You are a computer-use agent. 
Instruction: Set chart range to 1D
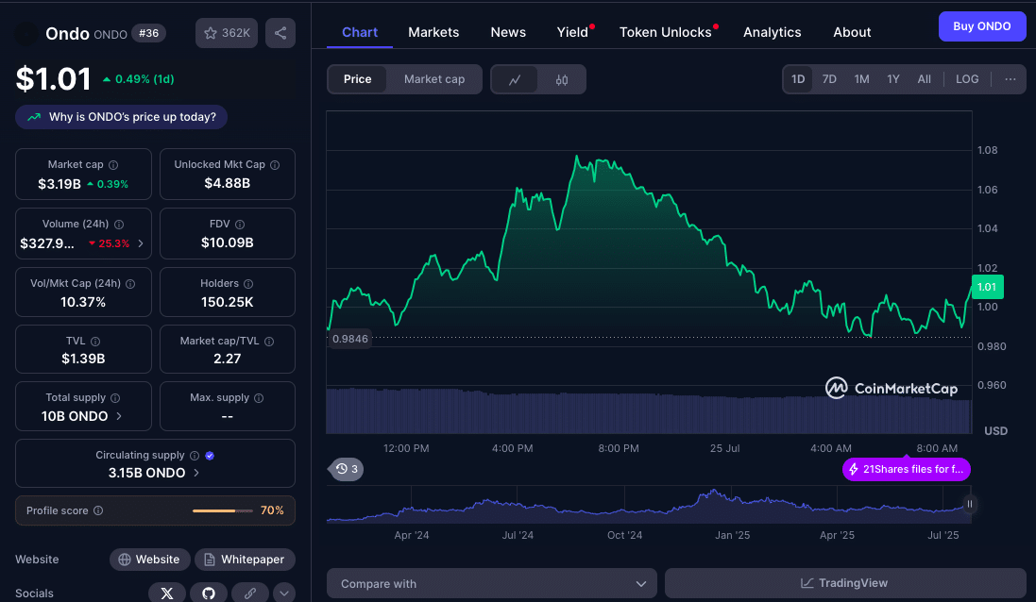coord(798,79)
